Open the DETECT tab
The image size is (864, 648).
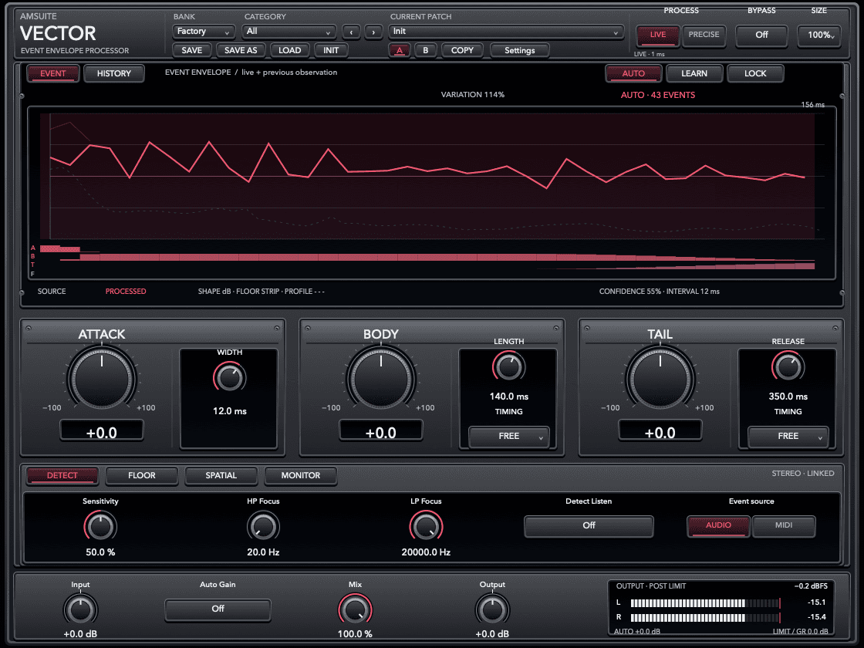click(x=62, y=475)
